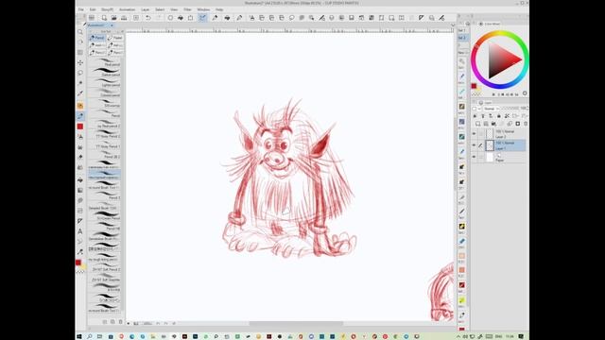
Task: Click the round icon below the color wheel
Action: 525,93
